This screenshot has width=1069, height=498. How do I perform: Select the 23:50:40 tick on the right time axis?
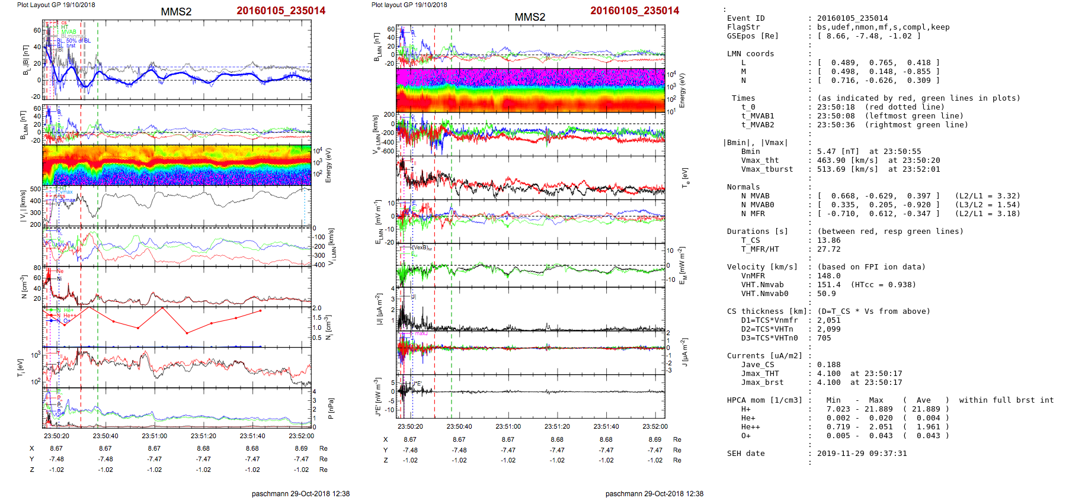coord(459,426)
